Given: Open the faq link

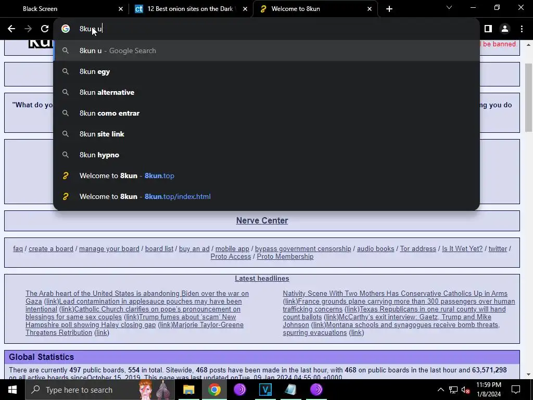Looking at the screenshot, I should click(18, 248).
